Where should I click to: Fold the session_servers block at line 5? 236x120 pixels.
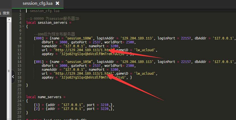point(24,27)
